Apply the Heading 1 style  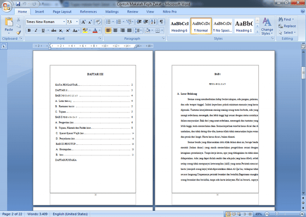point(244,27)
